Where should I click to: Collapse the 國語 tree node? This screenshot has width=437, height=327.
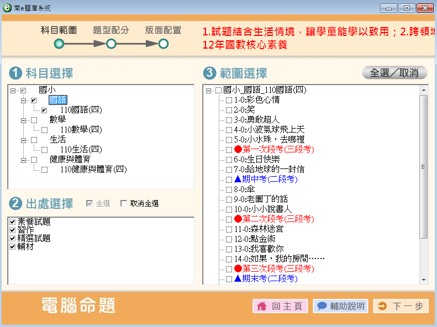tap(23, 101)
